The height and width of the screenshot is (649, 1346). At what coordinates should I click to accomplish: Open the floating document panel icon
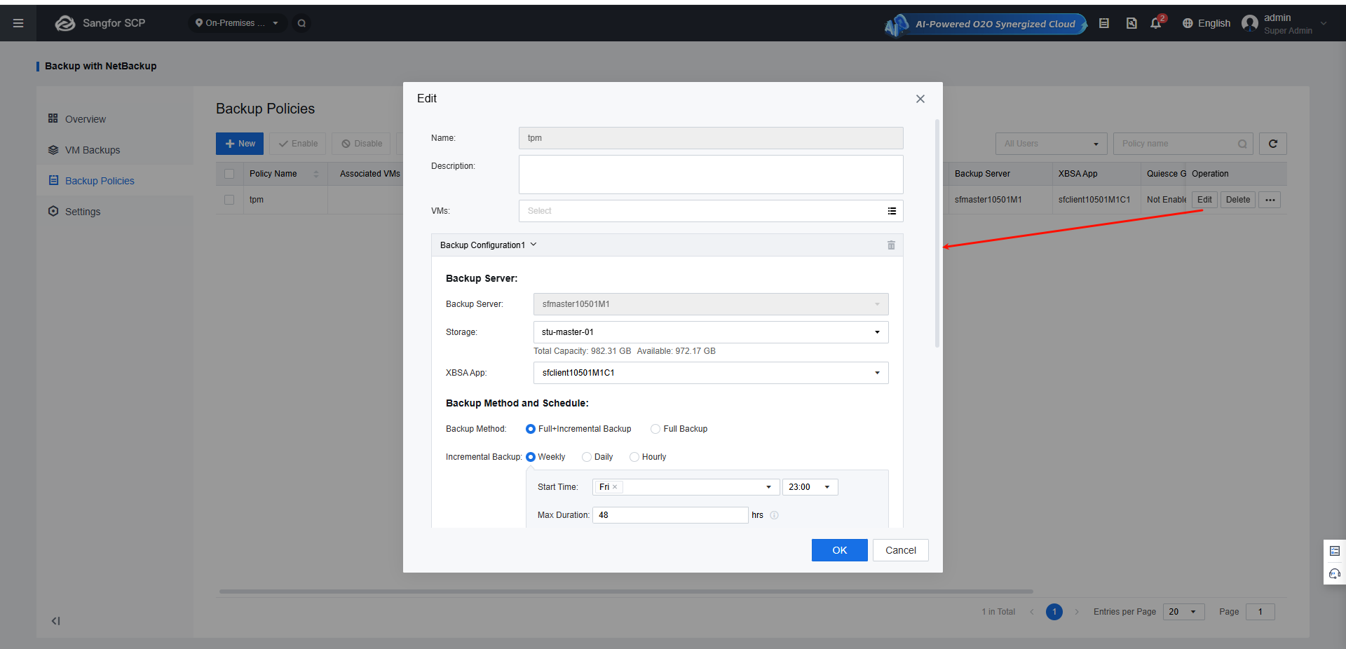[x=1335, y=551]
